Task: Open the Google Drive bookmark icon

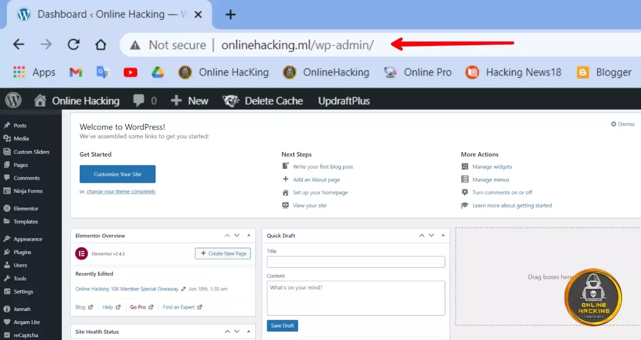Action: (158, 72)
